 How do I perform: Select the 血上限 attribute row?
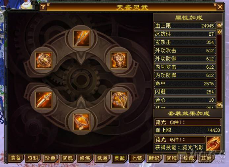(x=185, y=26)
